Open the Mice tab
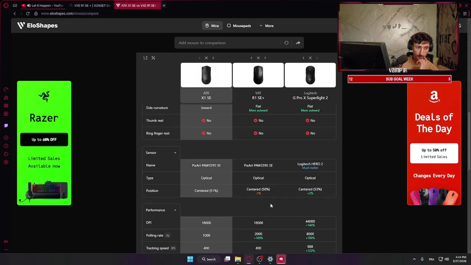Image resolution: width=471 pixels, height=265 pixels. 212,26
